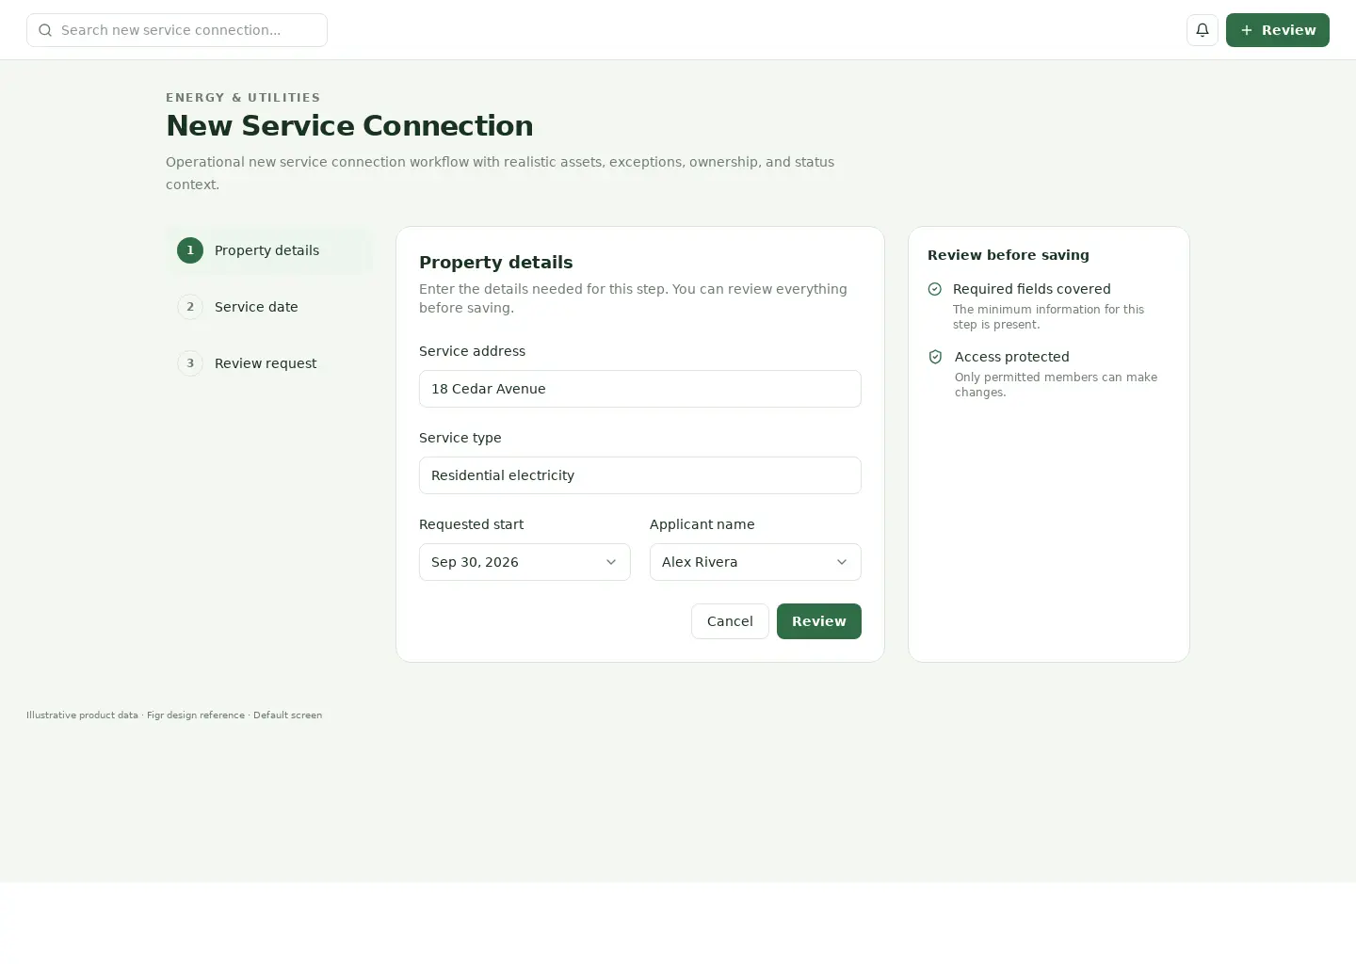Click the Service address input field

coord(640,389)
